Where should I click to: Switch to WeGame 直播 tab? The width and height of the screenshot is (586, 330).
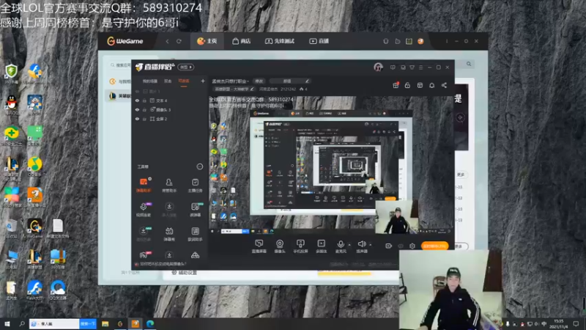(319, 41)
